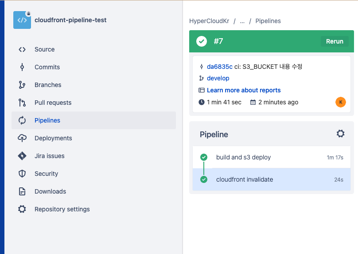The image size is (358, 254).
Task: Click success icon for cloudfront invalidate
Action: (204, 179)
